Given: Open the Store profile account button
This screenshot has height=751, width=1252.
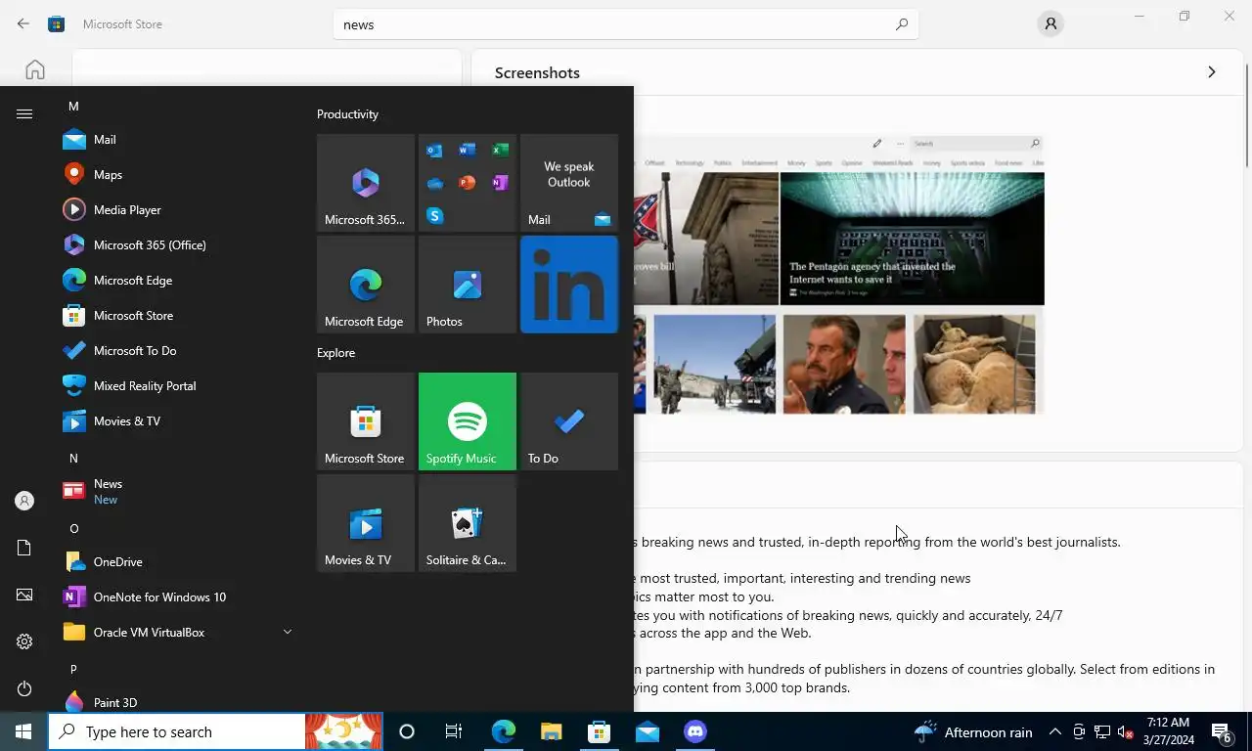Looking at the screenshot, I should click(x=1051, y=23).
